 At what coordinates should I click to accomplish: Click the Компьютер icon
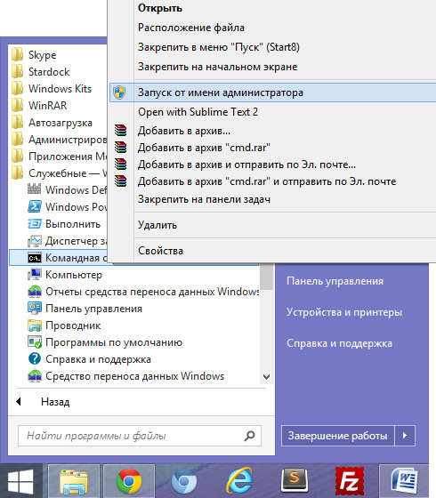pos(35,275)
